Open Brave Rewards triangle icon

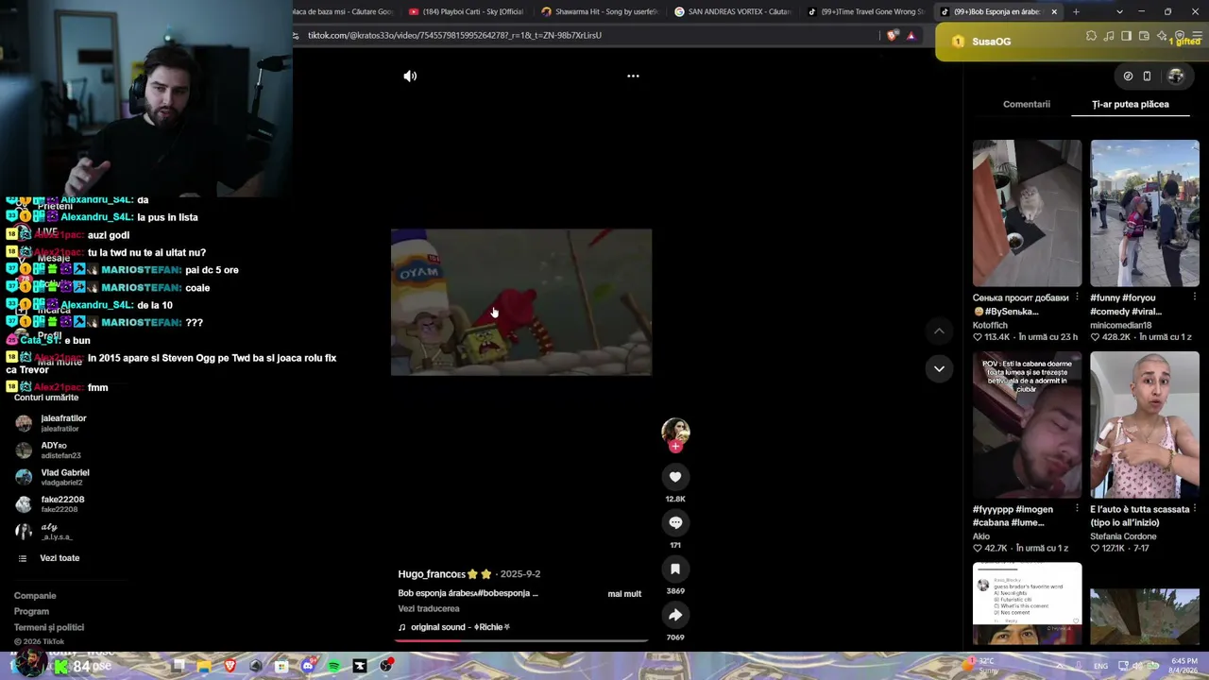tap(911, 35)
